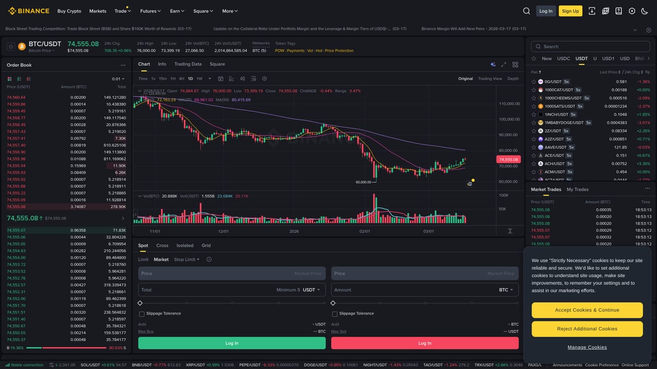The image size is (657, 369).
Task: Switch chart view to Trading View
Action: pos(489,79)
